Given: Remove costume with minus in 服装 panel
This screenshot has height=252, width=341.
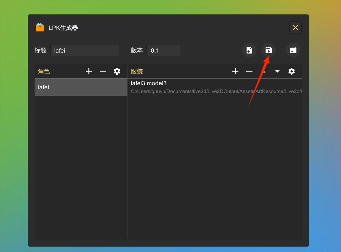Looking at the screenshot, I should (249, 72).
